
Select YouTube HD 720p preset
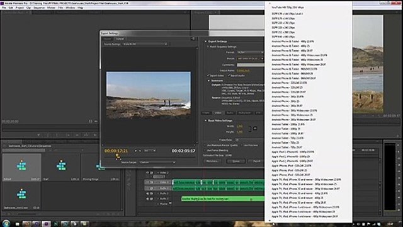(288, 8)
